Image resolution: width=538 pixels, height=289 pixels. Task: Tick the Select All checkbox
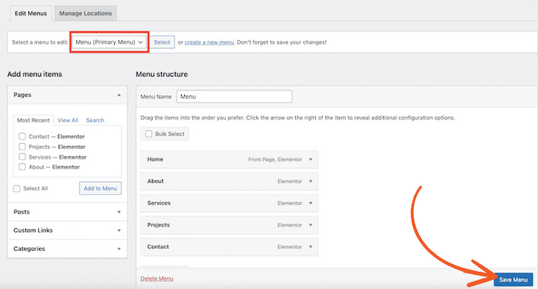(x=17, y=189)
